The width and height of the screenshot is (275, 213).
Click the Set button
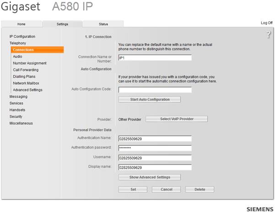(133, 189)
